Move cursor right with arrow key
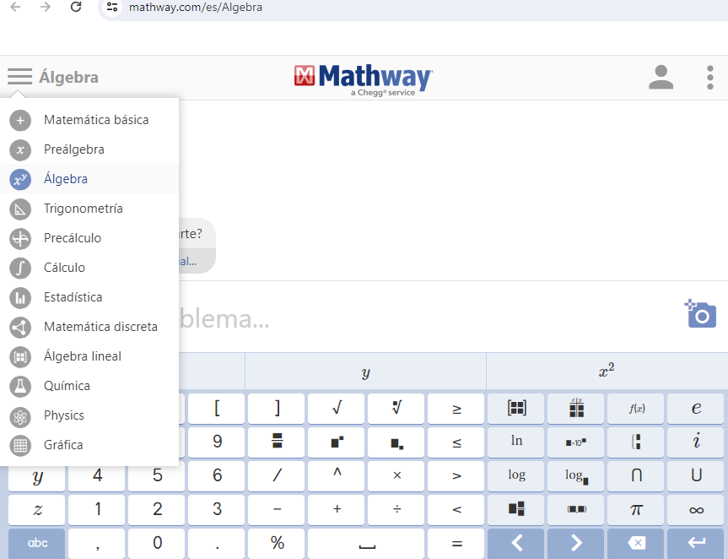The width and height of the screenshot is (728, 559). click(x=576, y=543)
